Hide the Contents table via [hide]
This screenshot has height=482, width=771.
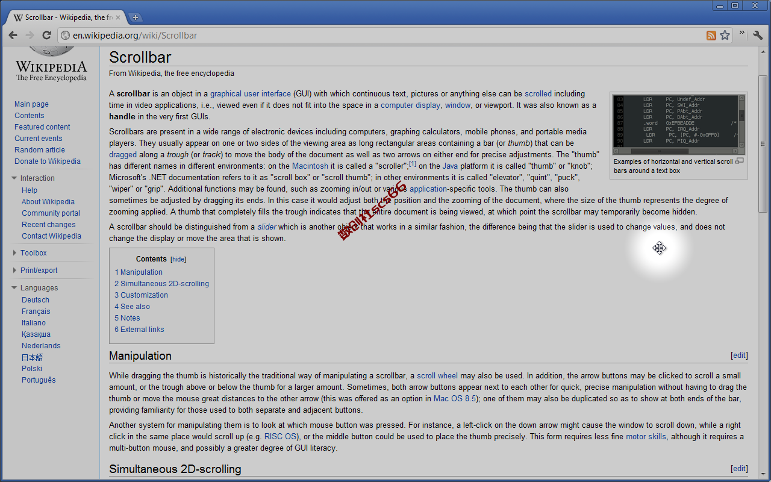(x=178, y=259)
